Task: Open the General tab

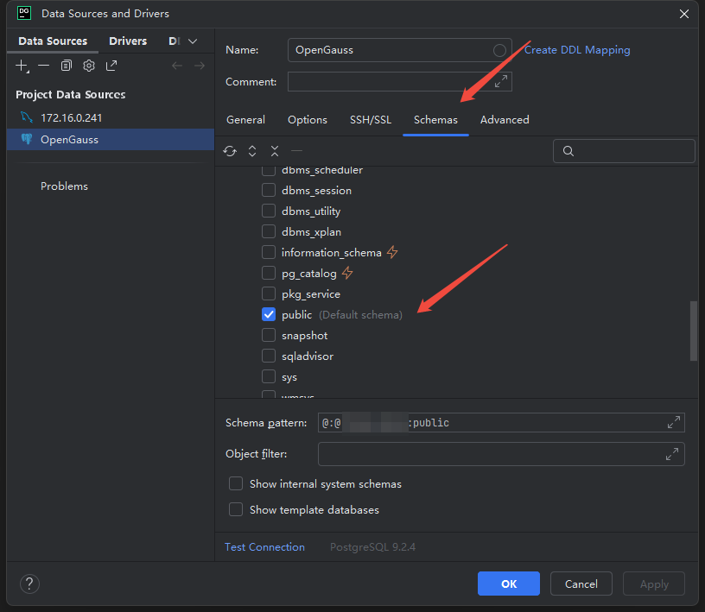Action: 245,120
